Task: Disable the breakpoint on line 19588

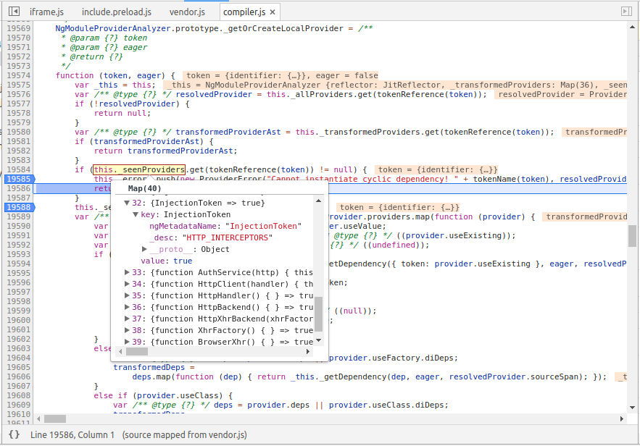Action: tap(17, 207)
